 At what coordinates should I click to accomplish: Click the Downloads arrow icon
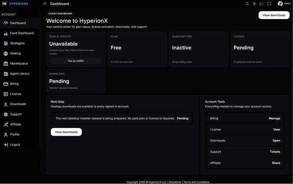pyautogui.click(x=6, y=104)
